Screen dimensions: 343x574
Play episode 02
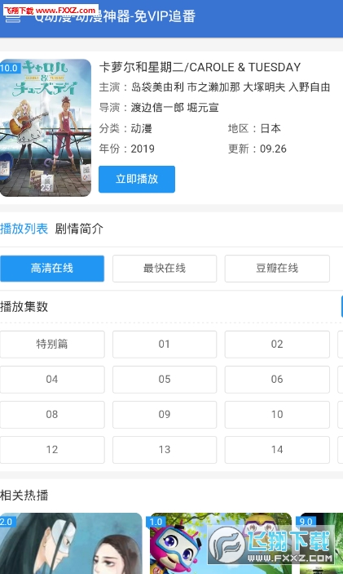(277, 344)
